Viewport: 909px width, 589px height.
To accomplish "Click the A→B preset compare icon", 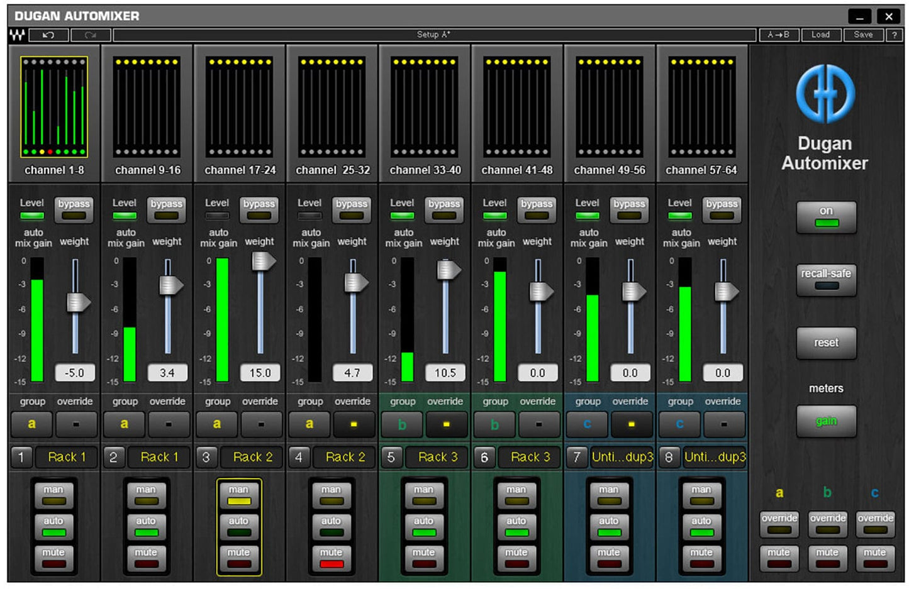I will [780, 35].
